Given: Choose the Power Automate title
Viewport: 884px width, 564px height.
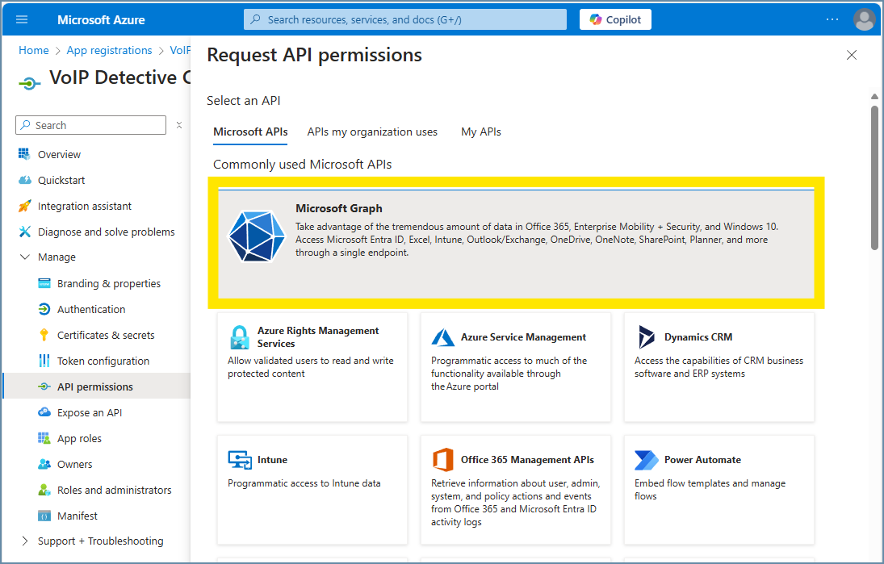Looking at the screenshot, I should coord(702,460).
